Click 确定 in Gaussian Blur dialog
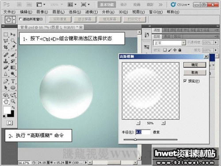 194,65
